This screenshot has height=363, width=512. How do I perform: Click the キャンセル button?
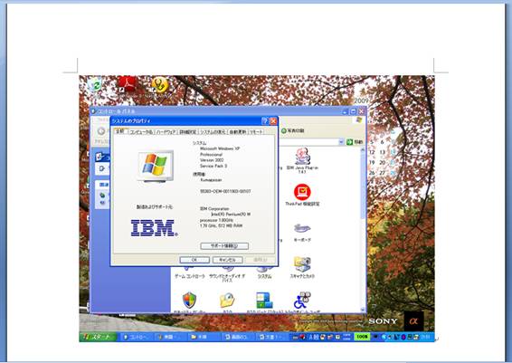coord(228,260)
